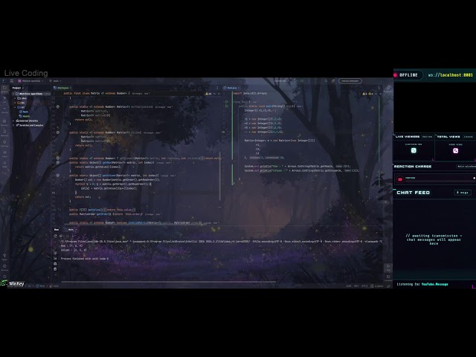Image resolution: width=476 pixels, height=357 pixels.
Task: Open the Project tool window icon
Action: (4, 89)
